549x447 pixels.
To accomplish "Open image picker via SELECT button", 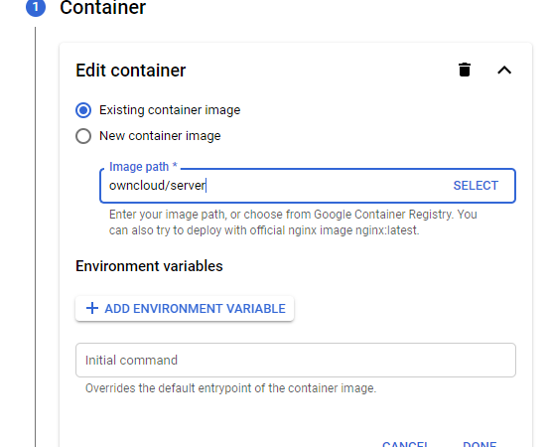I will (x=476, y=186).
